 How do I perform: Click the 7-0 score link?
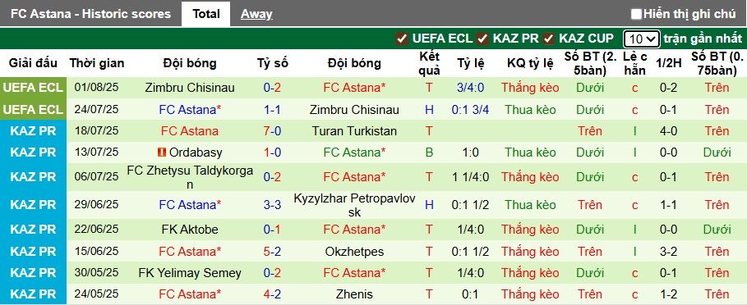273,131
